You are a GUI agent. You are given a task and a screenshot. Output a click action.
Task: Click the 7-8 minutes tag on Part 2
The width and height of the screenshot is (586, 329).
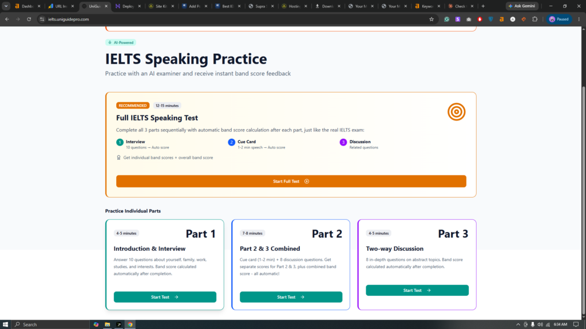(252, 233)
